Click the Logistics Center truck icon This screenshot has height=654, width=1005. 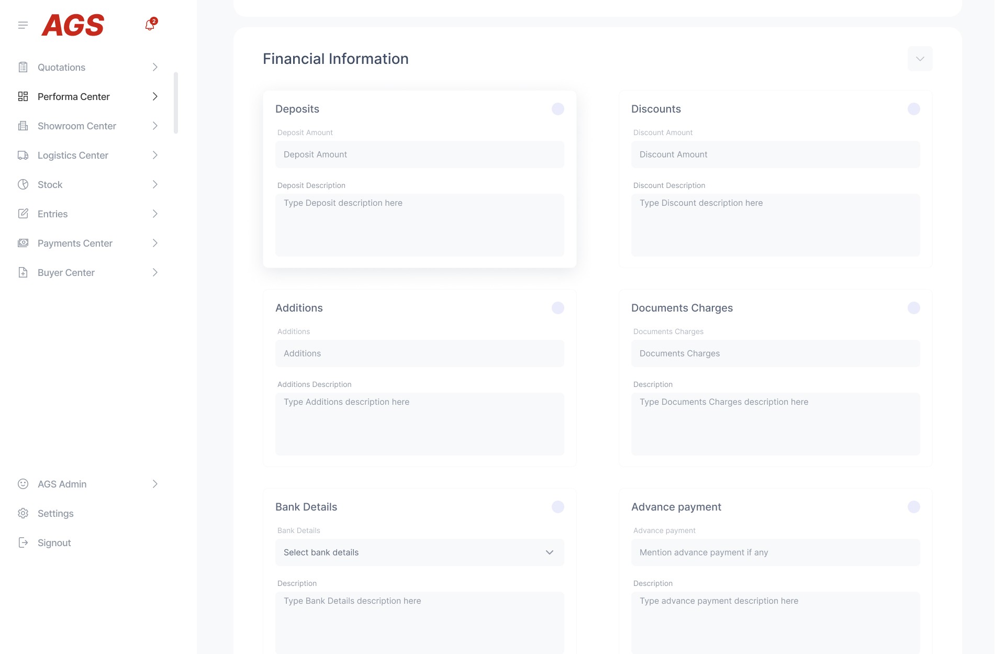[x=23, y=155]
